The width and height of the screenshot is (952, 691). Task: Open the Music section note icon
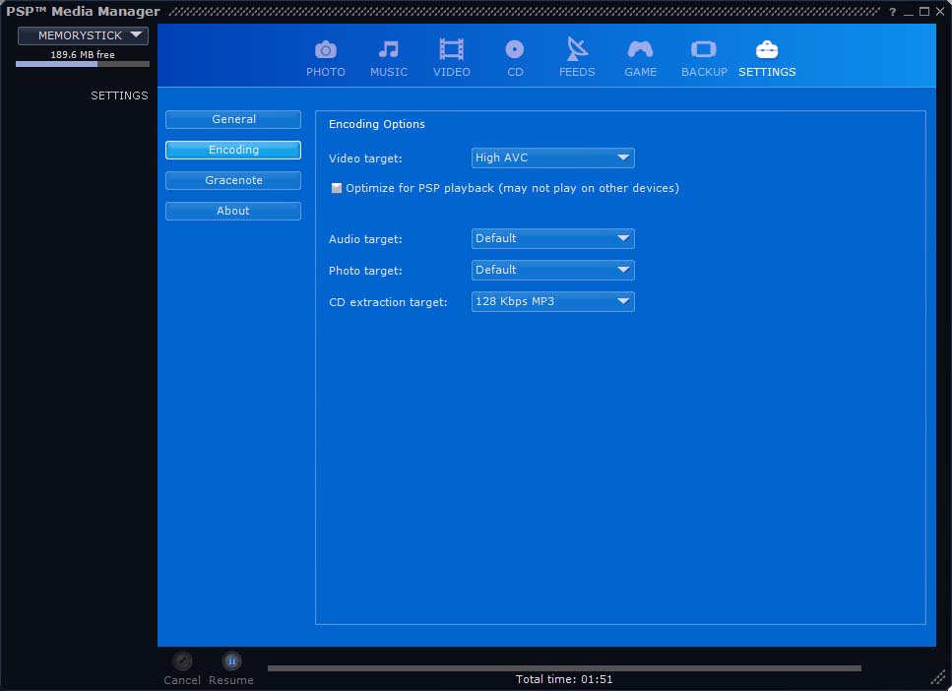pyautogui.click(x=389, y=50)
